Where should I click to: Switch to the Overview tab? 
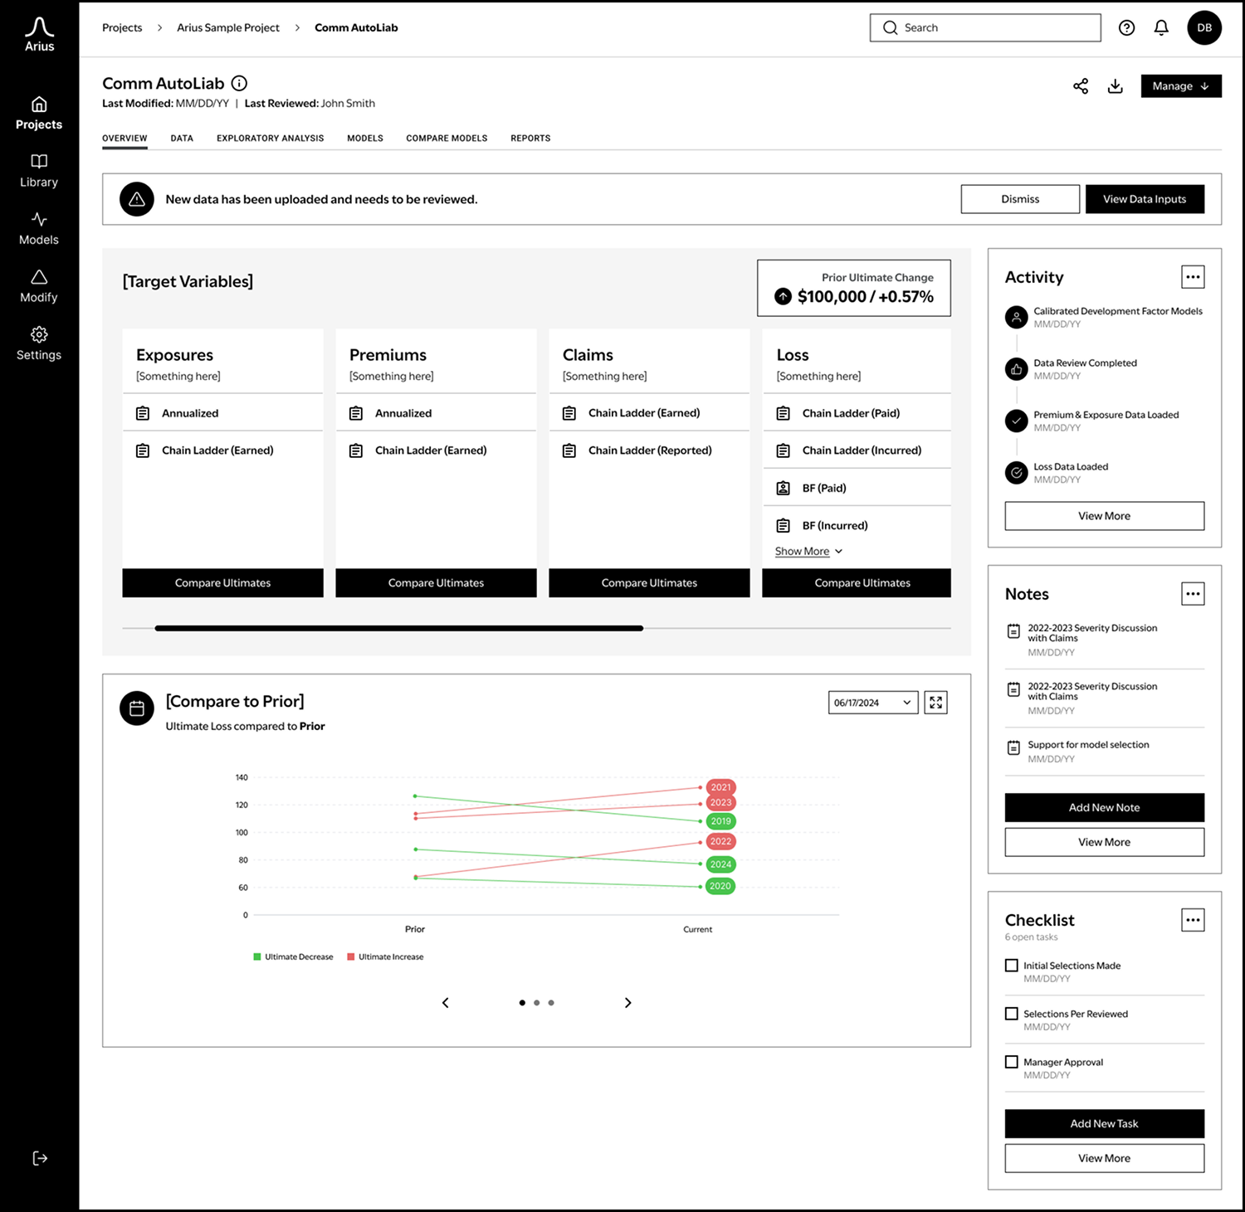click(x=124, y=139)
